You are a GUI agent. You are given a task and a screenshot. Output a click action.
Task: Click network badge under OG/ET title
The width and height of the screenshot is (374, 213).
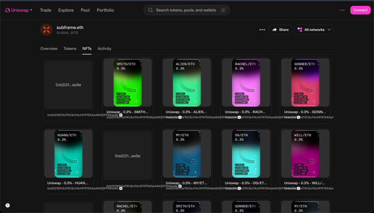point(299,188)
